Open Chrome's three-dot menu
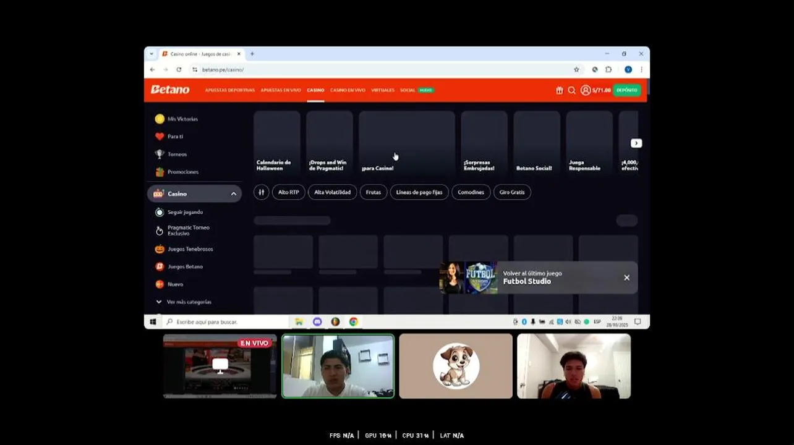The image size is (794, 445). coord(641,70)
